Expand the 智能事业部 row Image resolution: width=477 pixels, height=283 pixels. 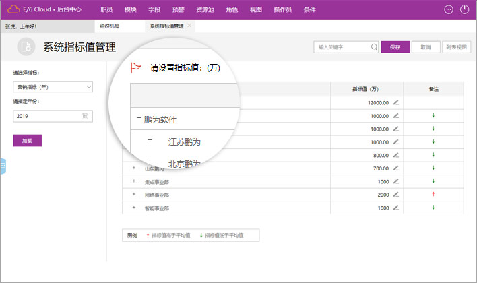(134, 208)
